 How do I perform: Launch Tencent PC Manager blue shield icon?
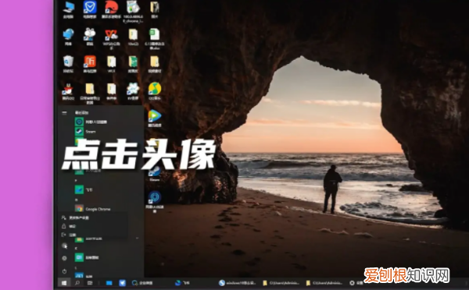[90, 9]
